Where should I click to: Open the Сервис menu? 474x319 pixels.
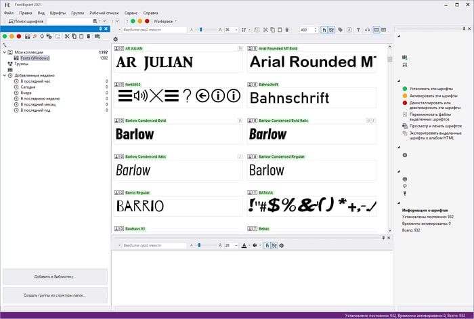point(131,13)
